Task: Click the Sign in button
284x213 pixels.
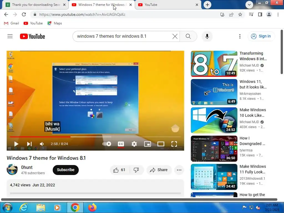Action: 261,36
